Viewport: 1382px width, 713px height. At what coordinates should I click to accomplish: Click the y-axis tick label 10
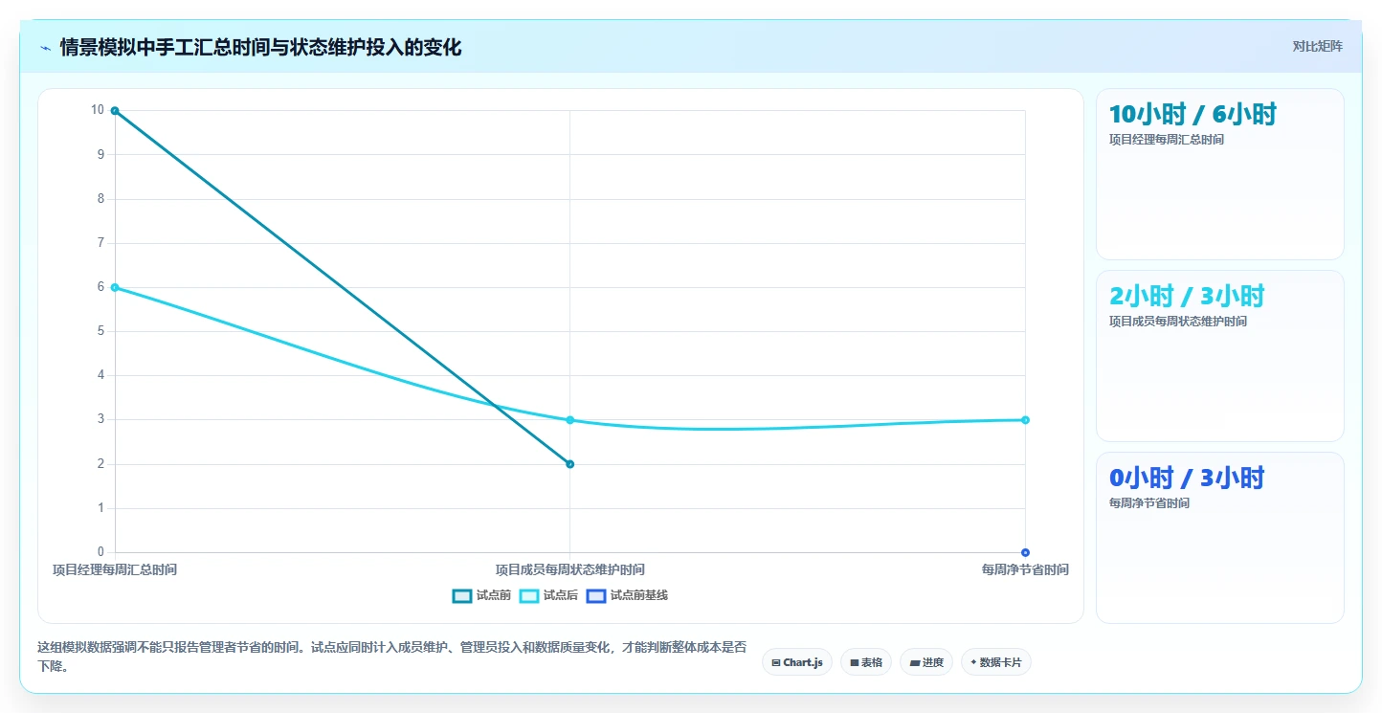pyautogui.click(x=98, y=109)
